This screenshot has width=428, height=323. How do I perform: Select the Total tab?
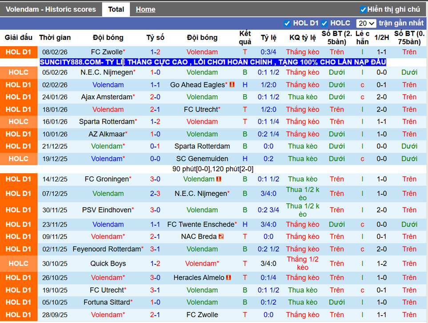coord(116,9)
